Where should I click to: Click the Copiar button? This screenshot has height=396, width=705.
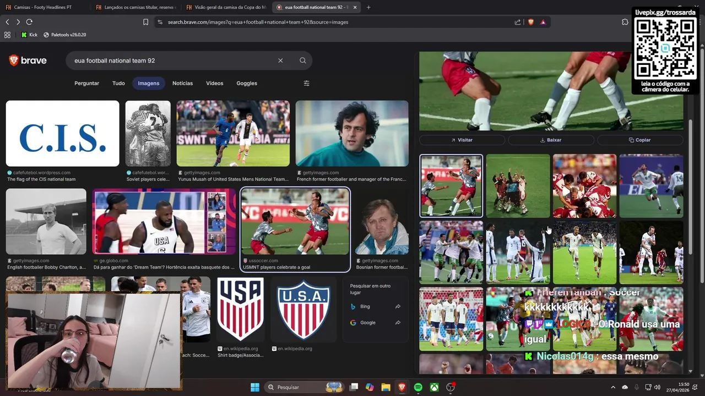pos(640,140)
